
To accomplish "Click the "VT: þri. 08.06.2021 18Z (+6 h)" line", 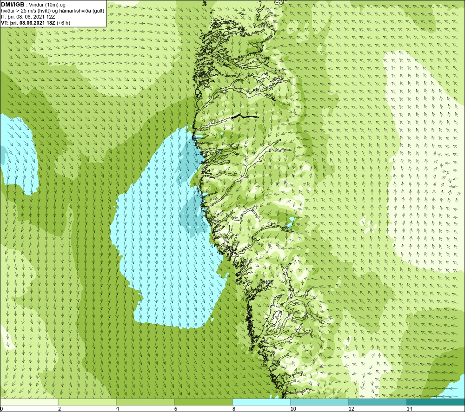I will click(x=36, y=23).
